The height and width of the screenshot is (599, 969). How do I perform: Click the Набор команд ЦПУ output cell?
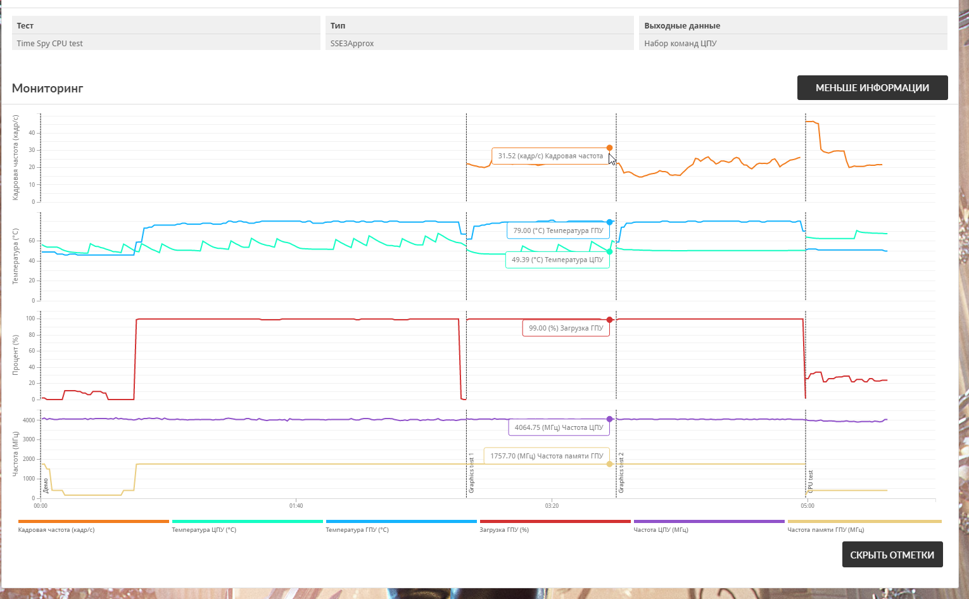click(793, 43)
